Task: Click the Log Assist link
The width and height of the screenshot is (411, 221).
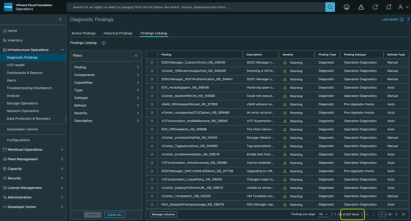Action: point(390,20)
